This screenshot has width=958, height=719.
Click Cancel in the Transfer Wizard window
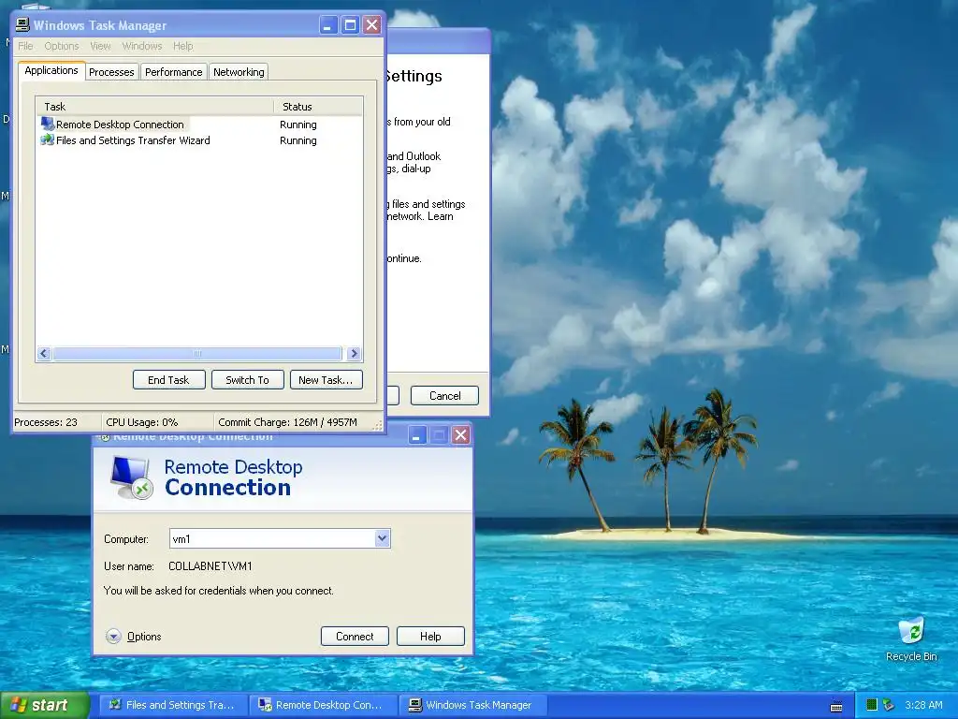click(x=444, y=396)
